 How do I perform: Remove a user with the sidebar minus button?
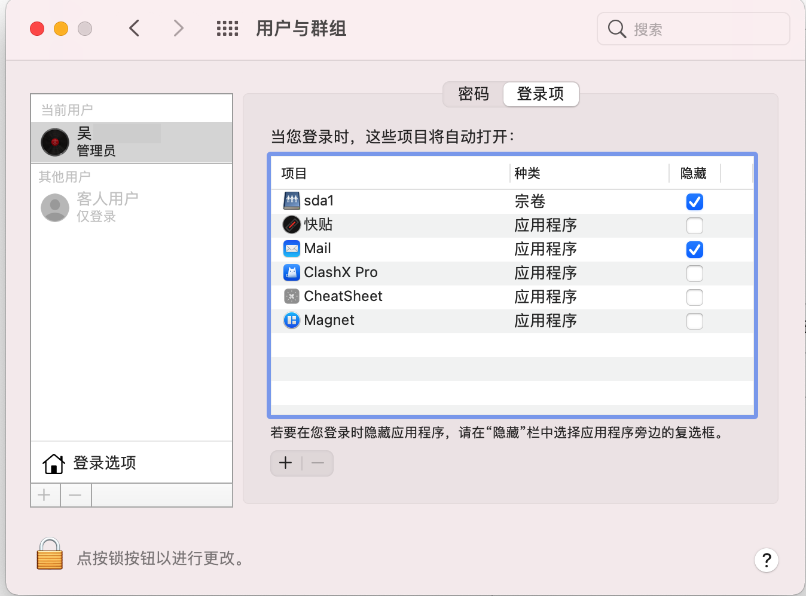pos(75,495)
